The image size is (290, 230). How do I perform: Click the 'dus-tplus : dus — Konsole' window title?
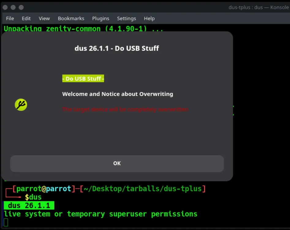click(258, 7)
